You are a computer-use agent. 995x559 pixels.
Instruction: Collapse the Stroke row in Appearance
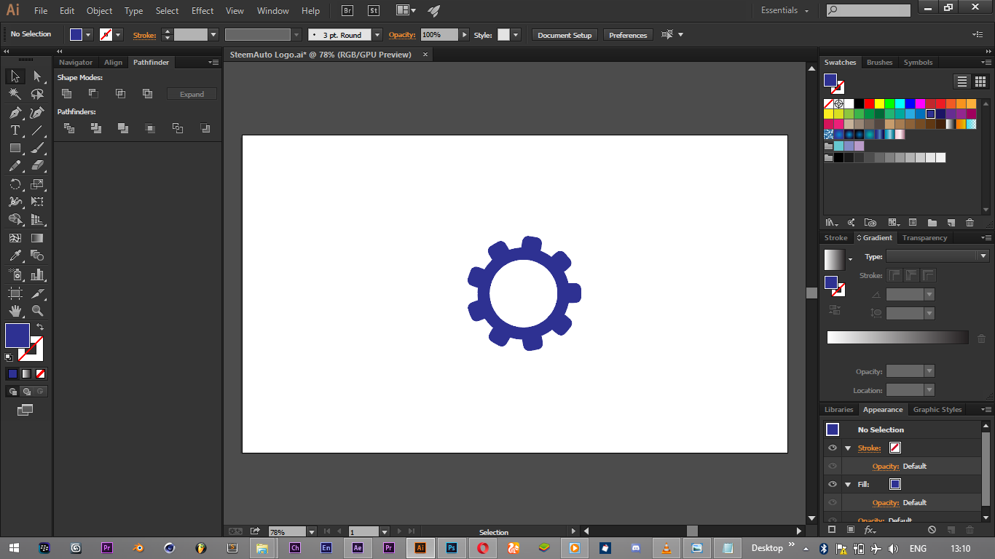click(x=848, y=448)
